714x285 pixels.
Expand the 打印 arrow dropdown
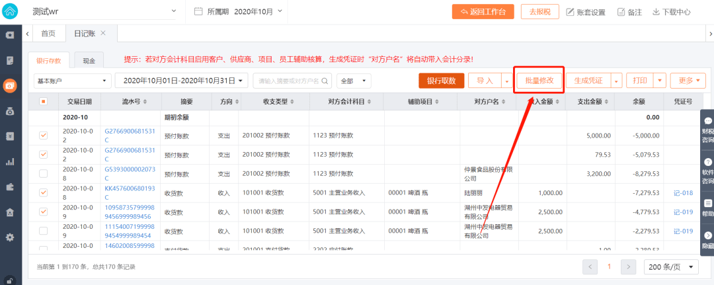pos(660,81)
